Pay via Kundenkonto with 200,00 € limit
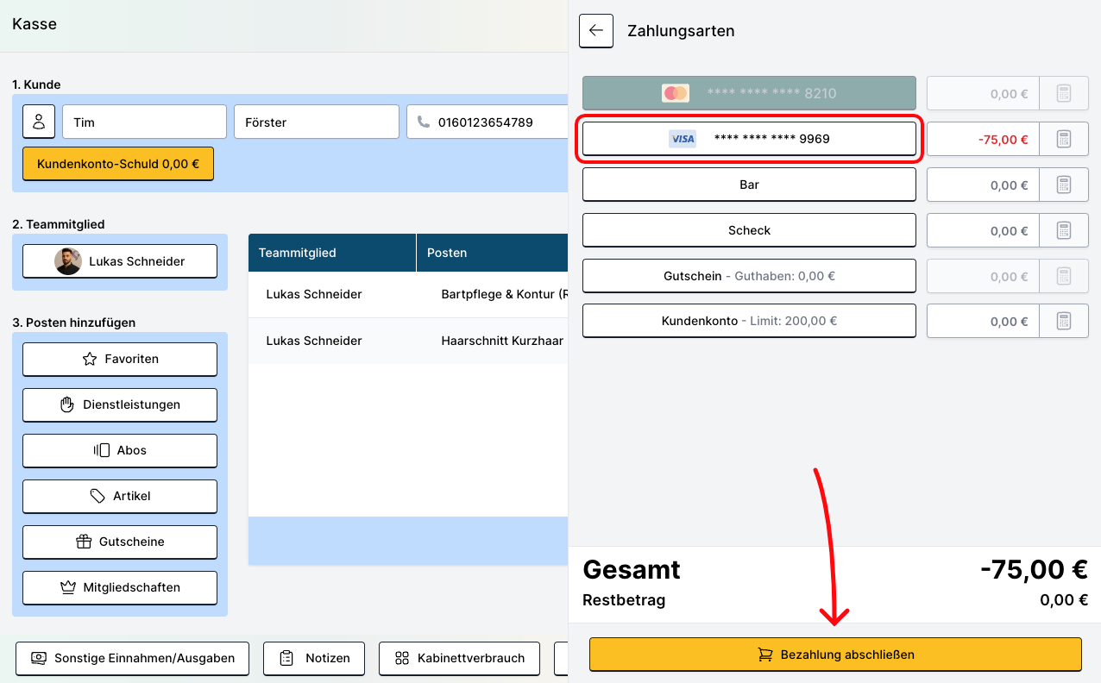The width and height of the screenshot is (1101, 683). [x=748, y=321]
